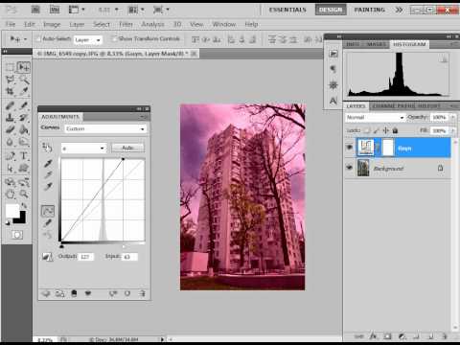Open the Curves preset dropdown showing Custom
460x345 pixels.
point(105,128)
